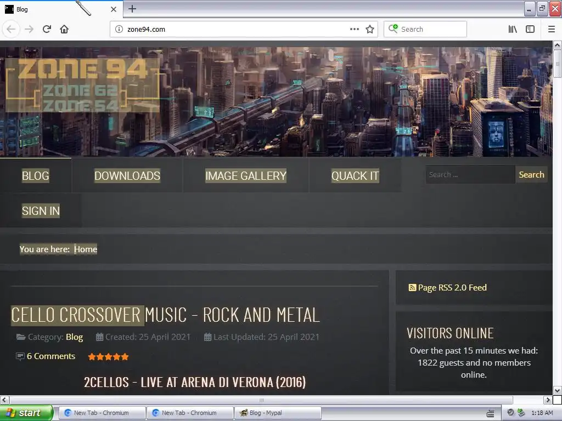Viewport: 562px width, 421px height.
Task: Click the horizontal scrollbar left arrow
Action: pos(4,400)
